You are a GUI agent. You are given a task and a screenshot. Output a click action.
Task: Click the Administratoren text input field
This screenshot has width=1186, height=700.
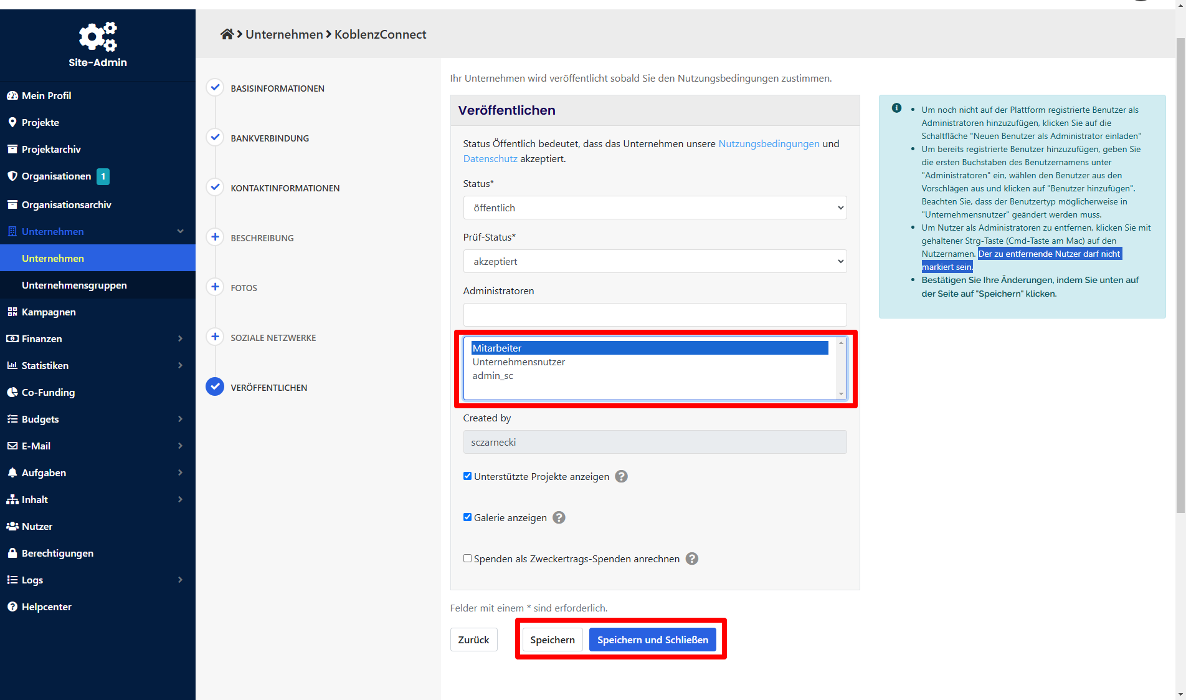coord(654,315)
